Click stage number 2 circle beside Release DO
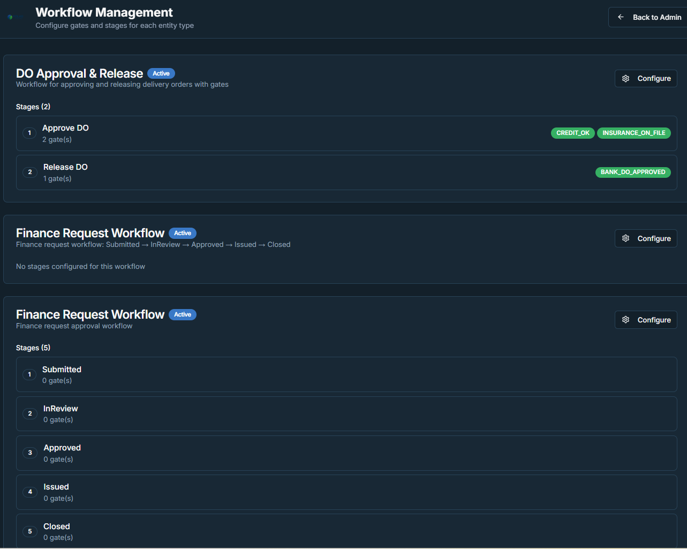 pos(30,172)
